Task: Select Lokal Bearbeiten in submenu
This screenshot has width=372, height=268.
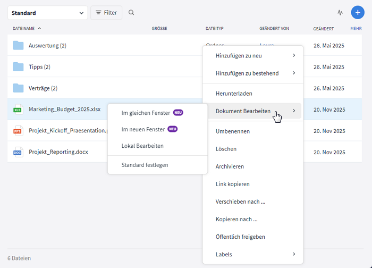Action: pos(142,146)
